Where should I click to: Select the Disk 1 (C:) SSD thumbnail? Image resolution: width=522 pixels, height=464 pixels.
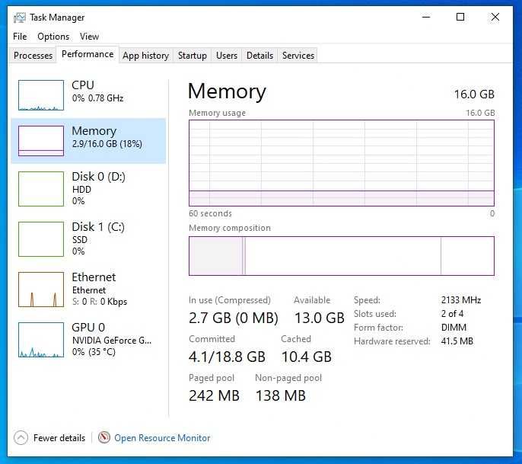point(41,238)
